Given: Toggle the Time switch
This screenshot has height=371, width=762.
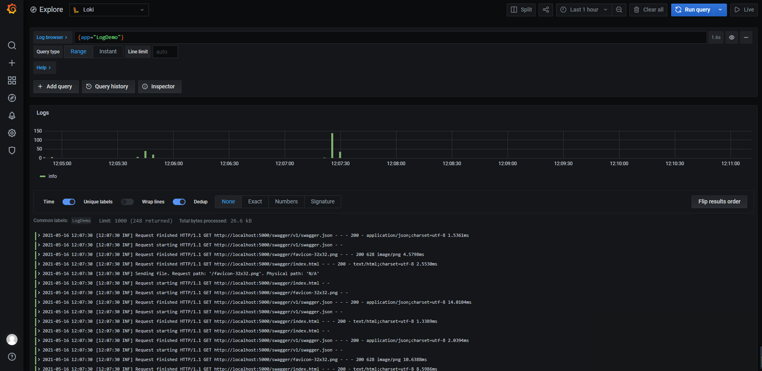Looking at the screenshot, I should pos(69,202).
